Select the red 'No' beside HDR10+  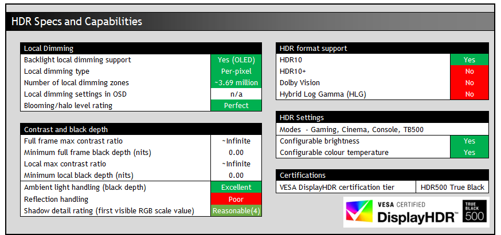coord(469,71)
